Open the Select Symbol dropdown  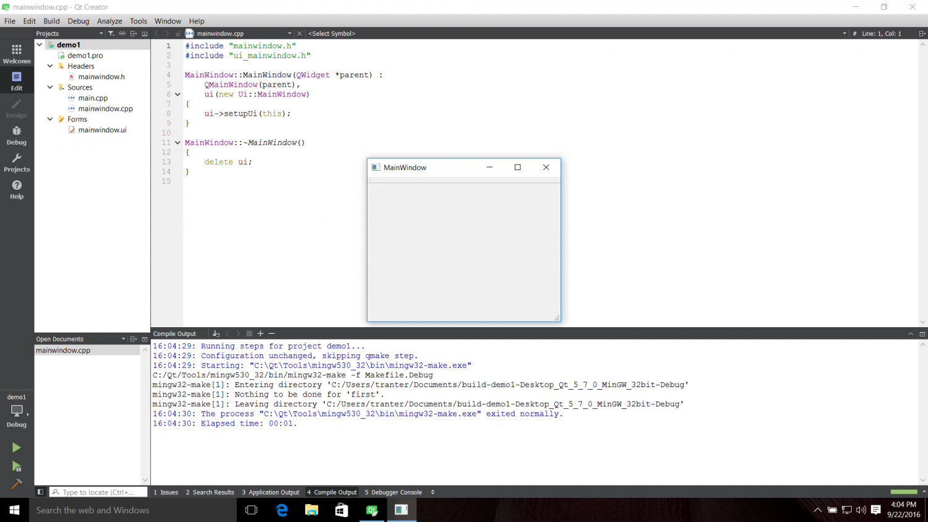tap(575, 33)
